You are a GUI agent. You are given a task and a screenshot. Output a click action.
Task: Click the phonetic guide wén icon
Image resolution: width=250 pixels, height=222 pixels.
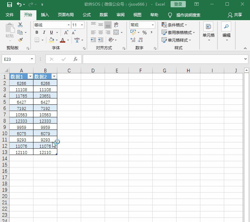[x=77, y=40]
